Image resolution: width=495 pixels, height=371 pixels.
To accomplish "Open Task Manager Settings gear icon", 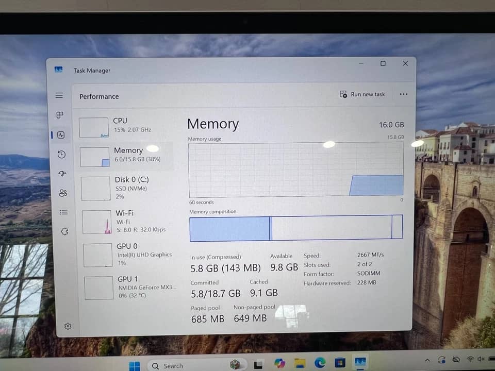I will tap(68, 326).
